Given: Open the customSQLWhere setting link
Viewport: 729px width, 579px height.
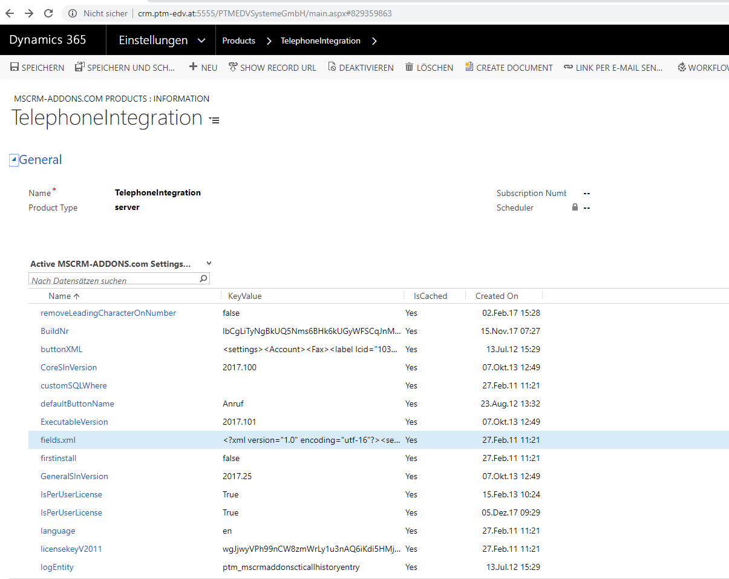Looking at the screenshot, I should point(74,386).
